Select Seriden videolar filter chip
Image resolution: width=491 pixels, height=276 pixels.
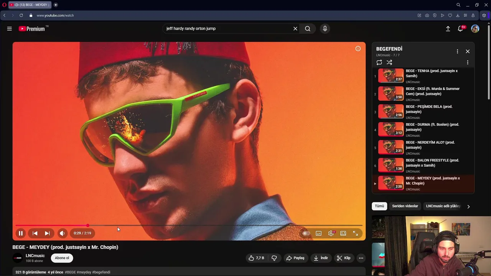[x=405, y=206]
